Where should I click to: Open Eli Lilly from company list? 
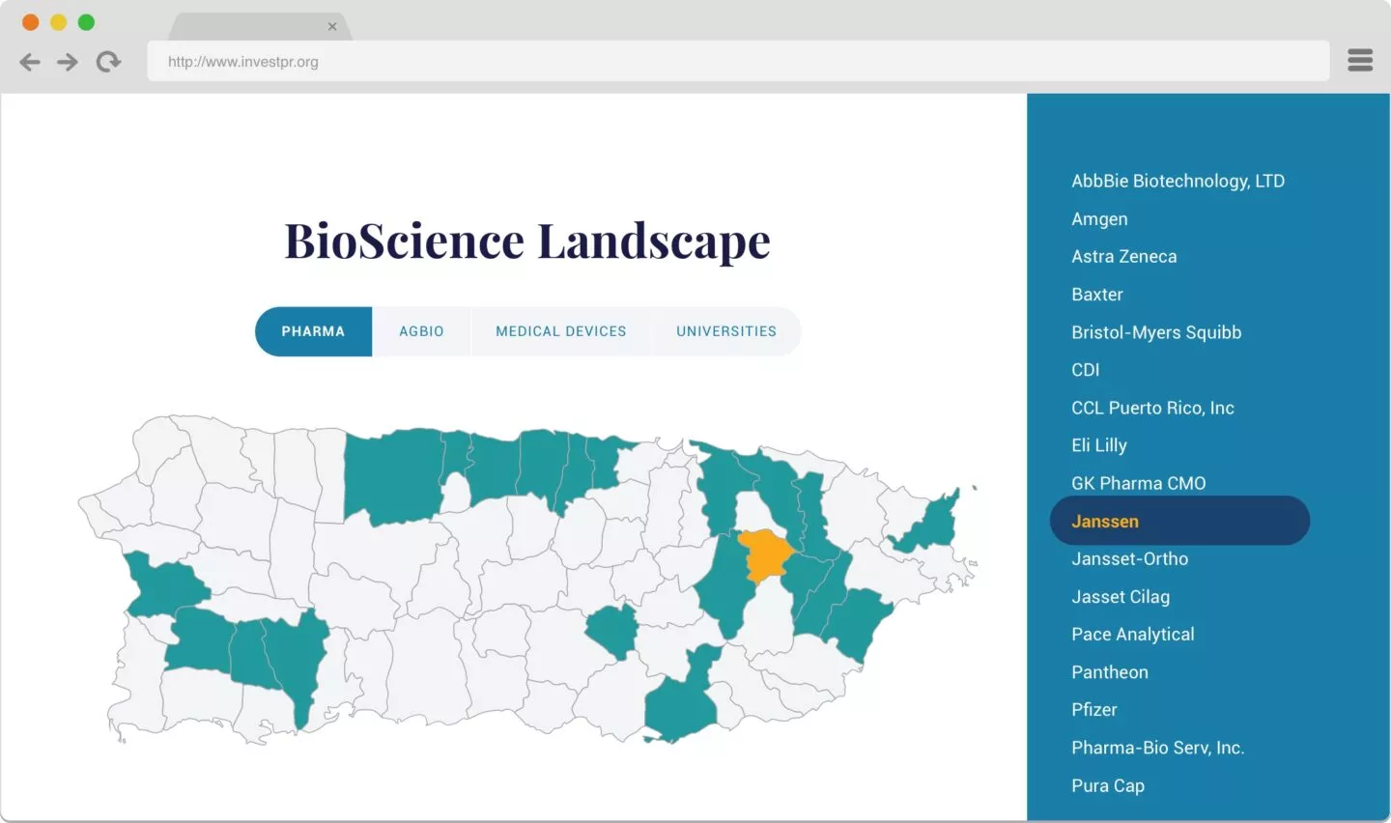pyautogui.click(x=1099, y=445)
